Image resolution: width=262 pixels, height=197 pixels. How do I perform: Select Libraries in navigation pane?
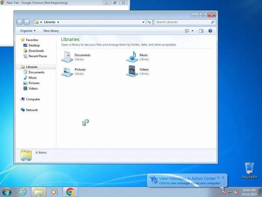coord(36,67)
